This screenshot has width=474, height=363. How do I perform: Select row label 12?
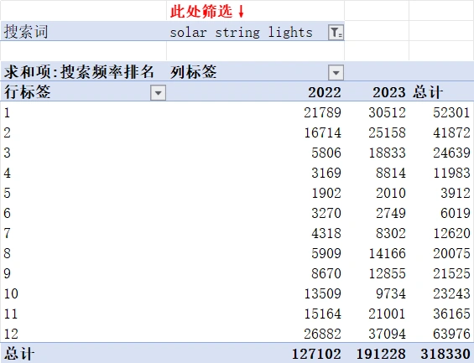(11, 334)
